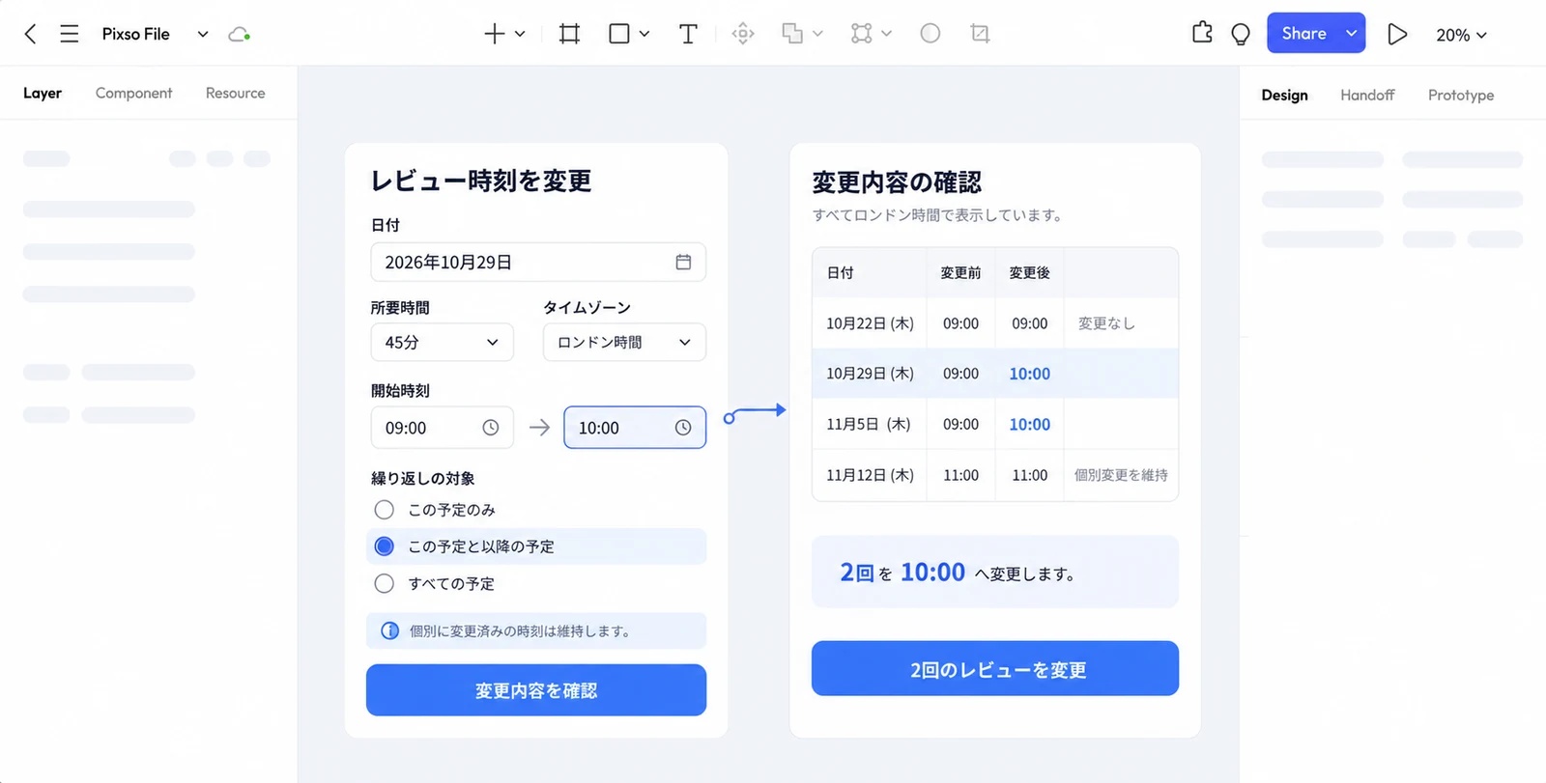Image resolution: width=1546 pixels, height=783 pixels.
Task: Click the crop tool icon
Action: tap(980, 34)
